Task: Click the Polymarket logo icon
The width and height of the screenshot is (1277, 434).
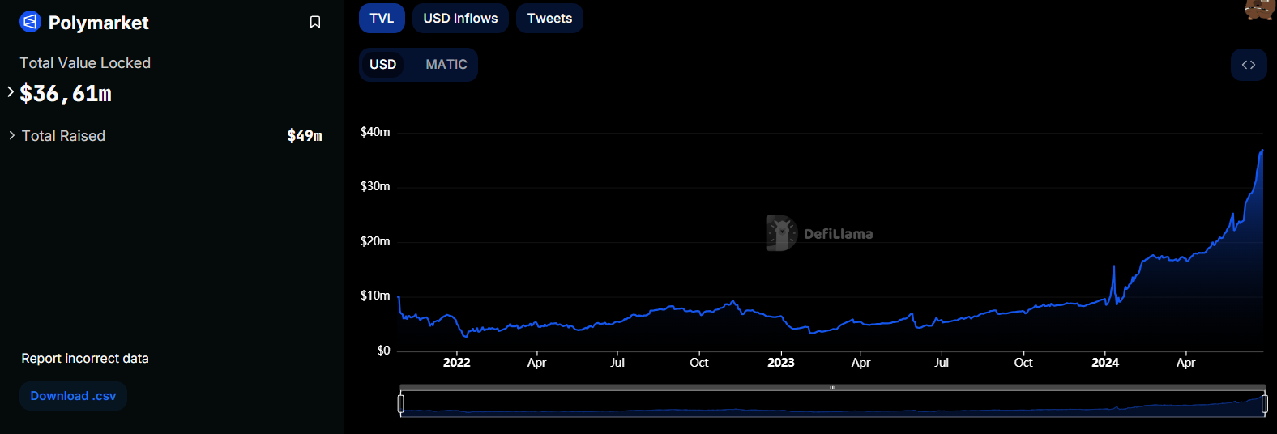Action: 30,22
